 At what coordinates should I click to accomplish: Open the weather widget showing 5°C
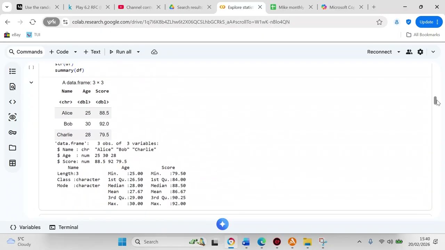pos(19,242)
